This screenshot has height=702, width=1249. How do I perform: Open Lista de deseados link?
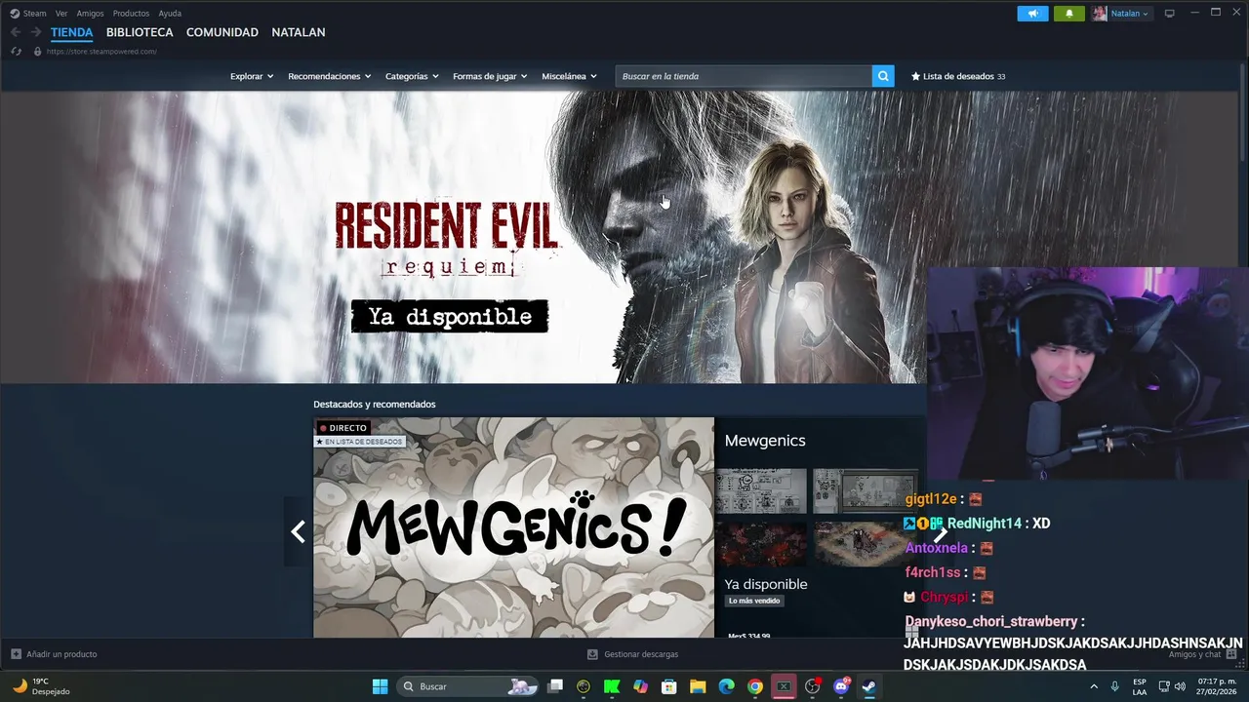coord(958,76)
